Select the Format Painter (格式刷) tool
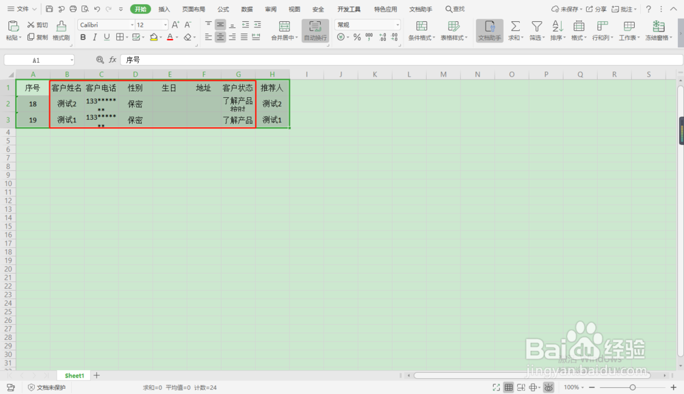The image size is (684, 394). [x=61, y=31]
